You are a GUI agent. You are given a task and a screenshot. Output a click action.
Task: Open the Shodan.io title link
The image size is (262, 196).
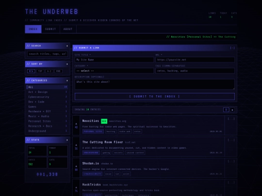coord(91,164)
